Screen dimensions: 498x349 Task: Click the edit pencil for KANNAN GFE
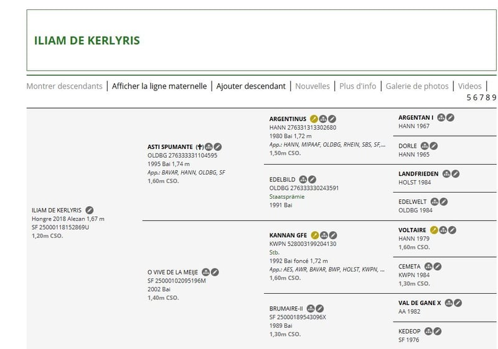click(x=333, y=235)
